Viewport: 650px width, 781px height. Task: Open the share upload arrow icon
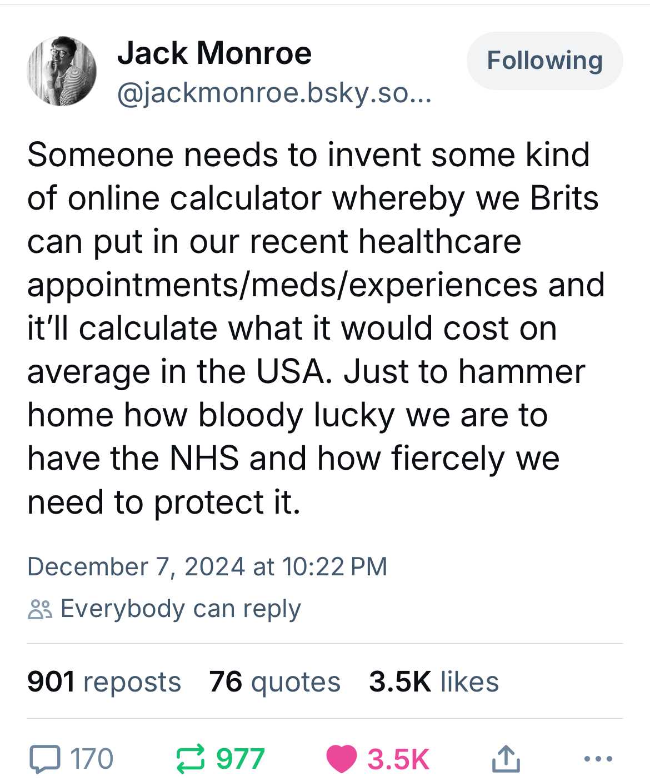click(506, 759)
